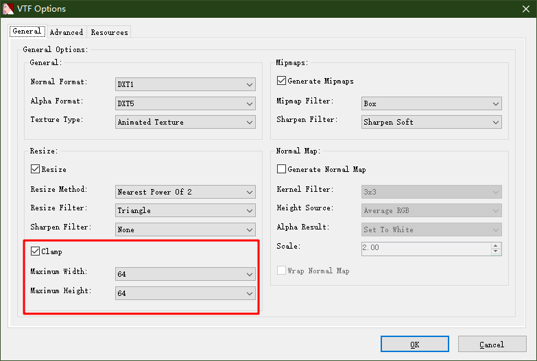Open the Maximum Height dropdown
This screenshot has height=361, width=537.
185,293
